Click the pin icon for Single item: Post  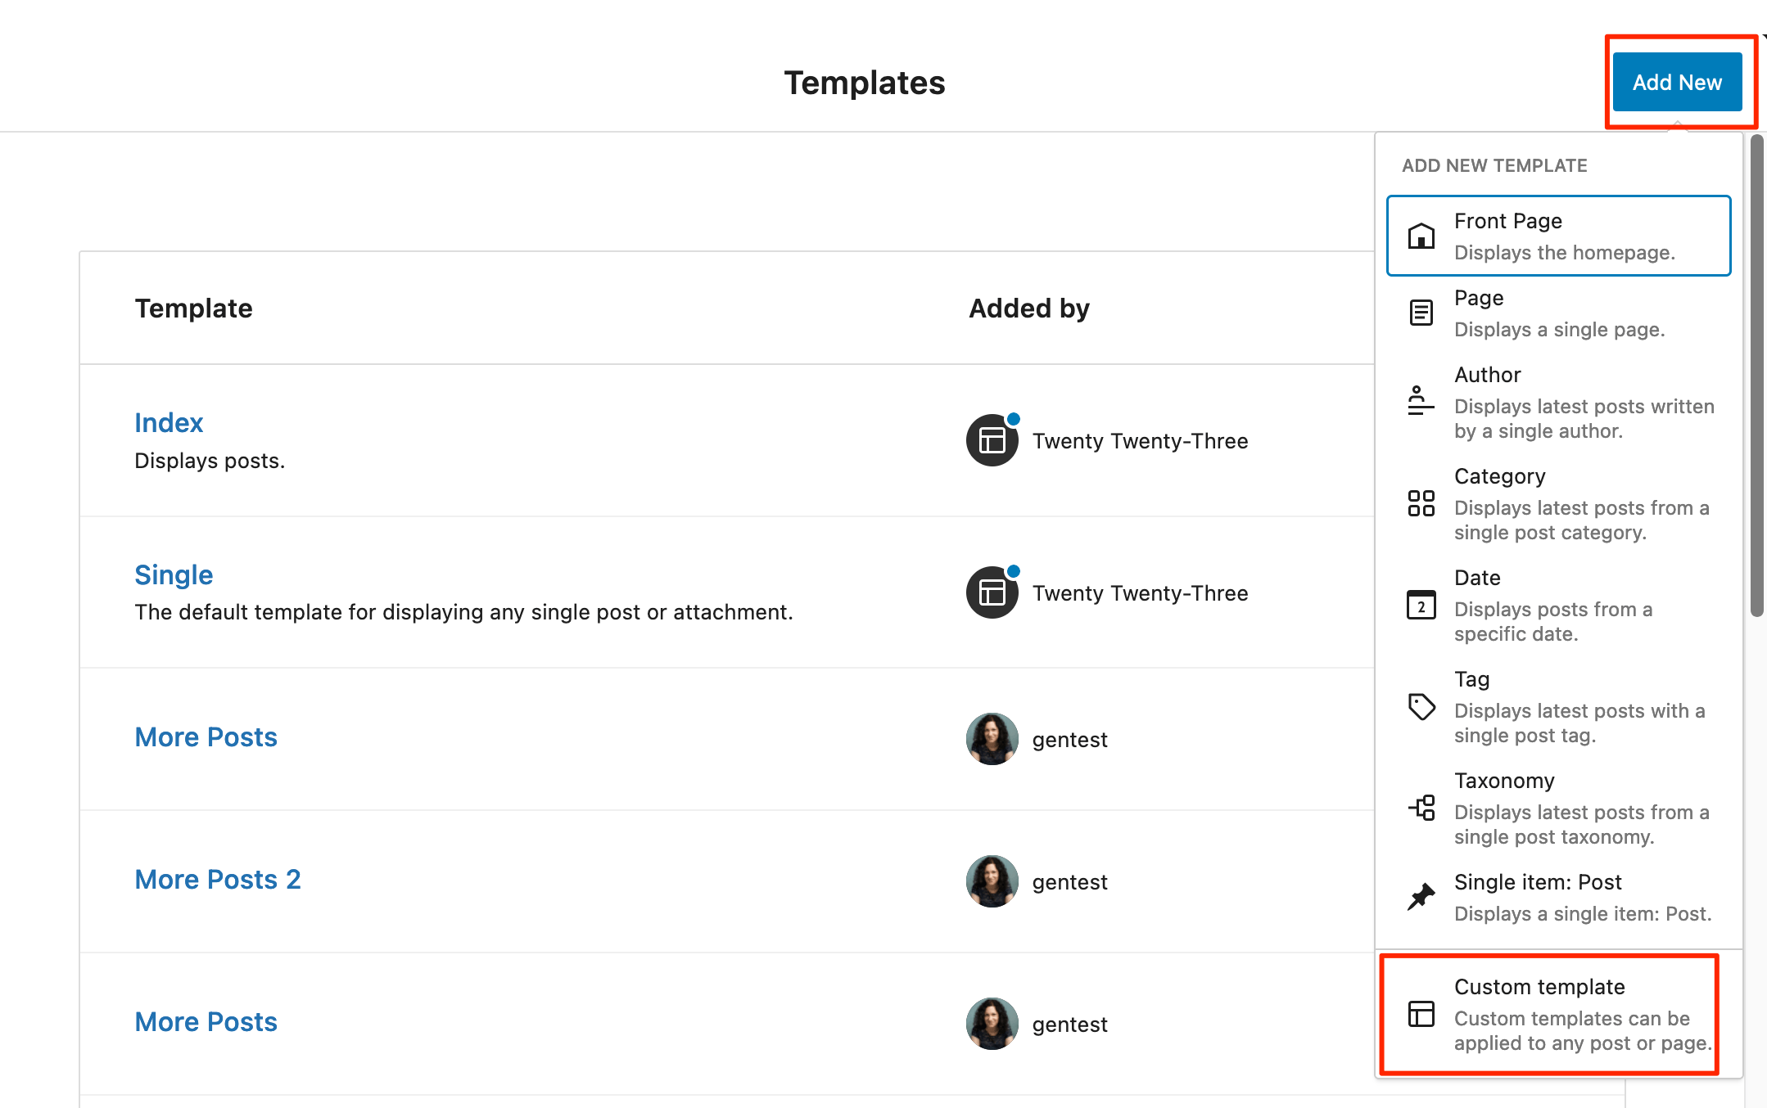[x=1421, y=897]
